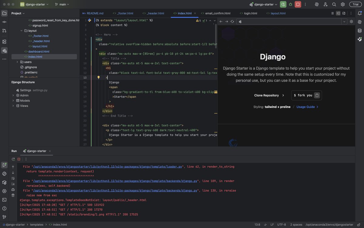Open the loader.py file link in console

tap(108, 167)
